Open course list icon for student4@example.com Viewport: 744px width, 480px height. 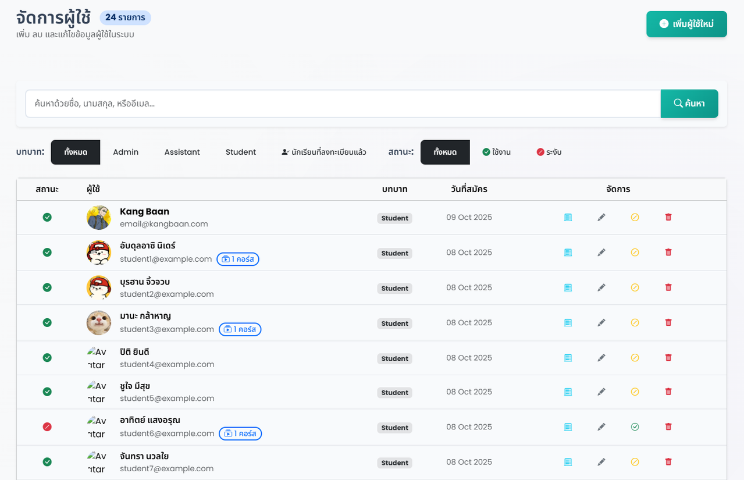[568, 358]
